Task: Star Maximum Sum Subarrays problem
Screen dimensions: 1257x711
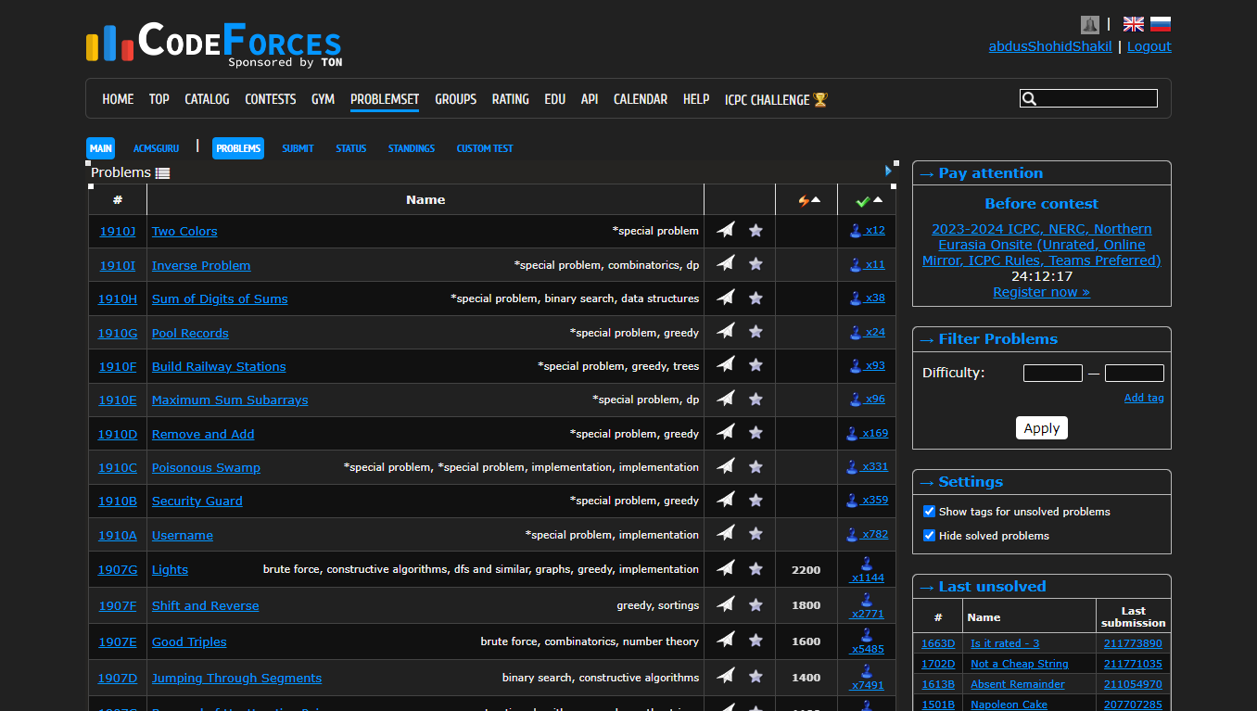Action: [755, 399]
